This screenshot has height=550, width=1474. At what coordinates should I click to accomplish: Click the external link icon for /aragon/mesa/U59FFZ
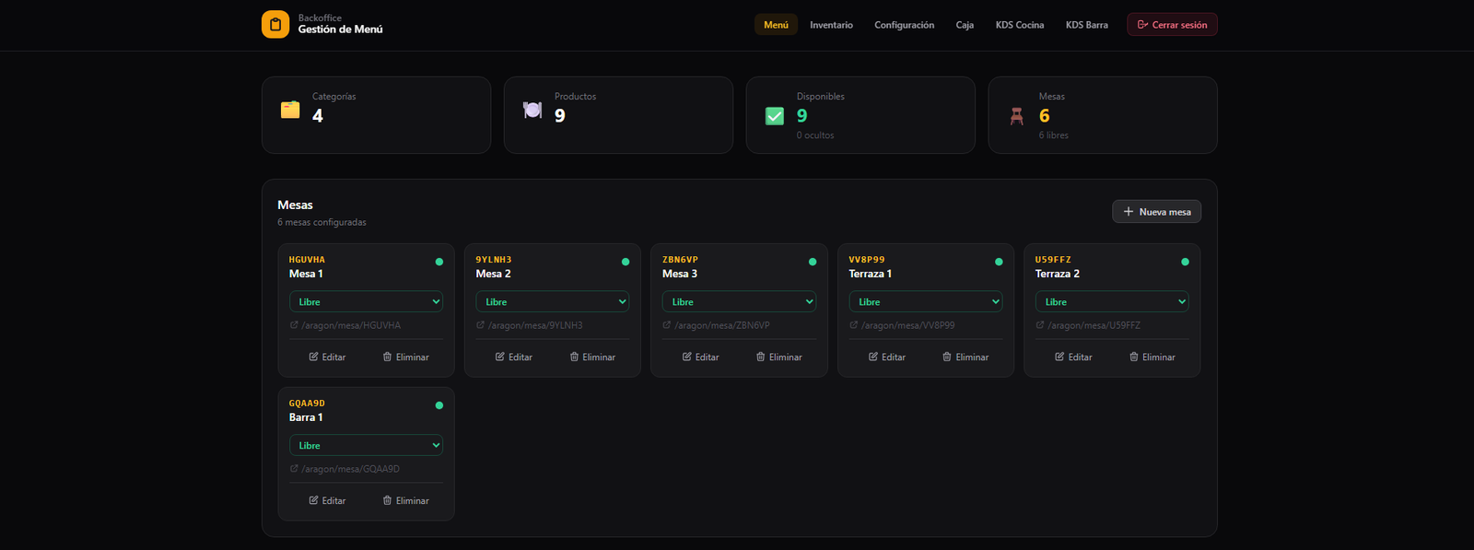point(1040,325)
